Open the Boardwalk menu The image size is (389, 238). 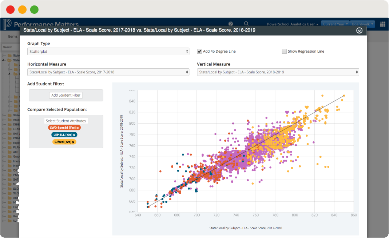pyautogui.click(x=362, y=23)
